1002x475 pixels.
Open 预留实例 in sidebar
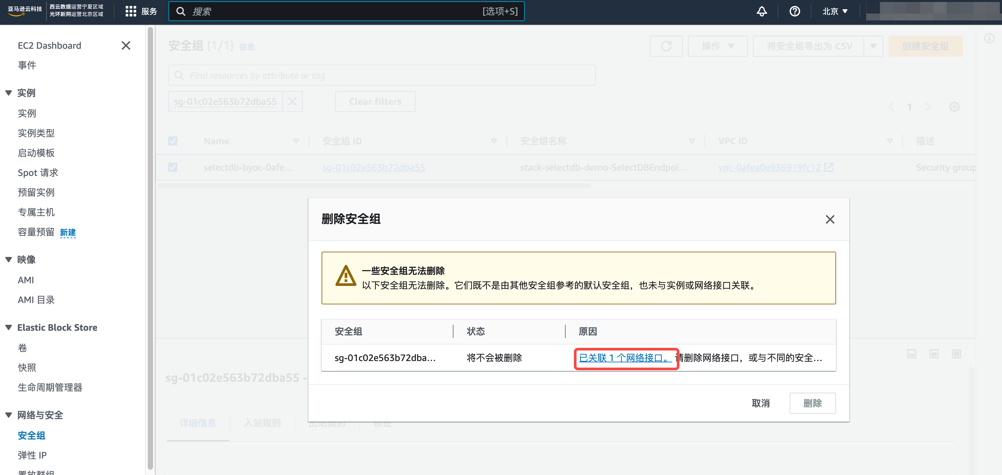pos(36,192)
